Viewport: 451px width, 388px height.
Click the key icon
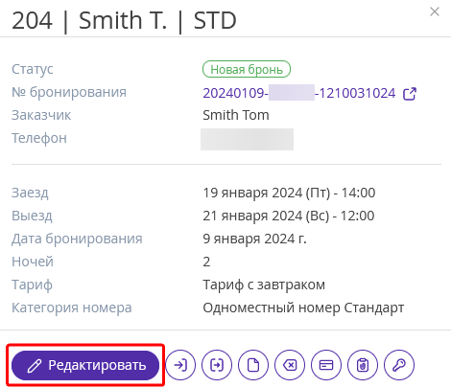coord(399,365)
